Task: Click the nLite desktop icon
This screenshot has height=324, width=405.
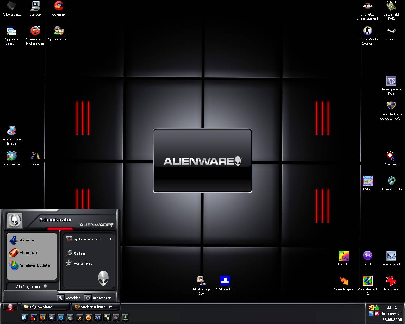Action: pyautogui.click(x=35, y=159)
